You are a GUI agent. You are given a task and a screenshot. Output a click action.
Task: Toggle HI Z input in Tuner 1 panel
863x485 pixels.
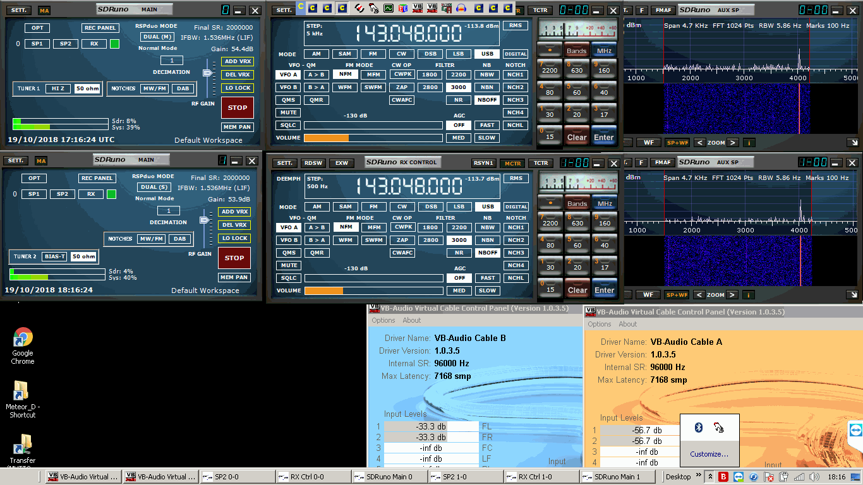pos(57,88)
